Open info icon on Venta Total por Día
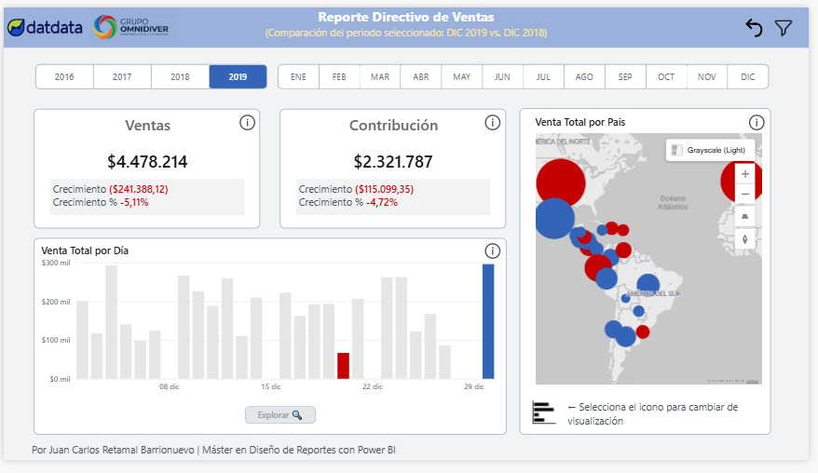The height and width of the screenshot is (473, 818). (493, 250)
